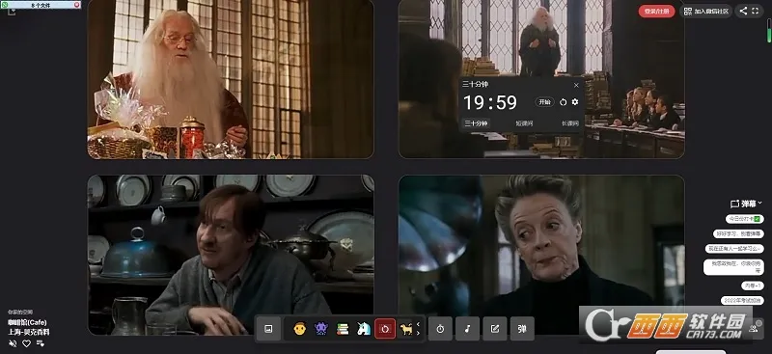Image resolution: width=772 pixels, height=354 pixels.
Task: Click the share icon at top right
Action: 743,11
